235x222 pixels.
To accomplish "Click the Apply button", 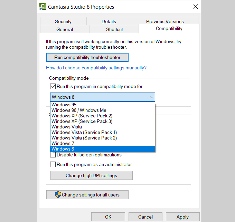I will point(182,217).
